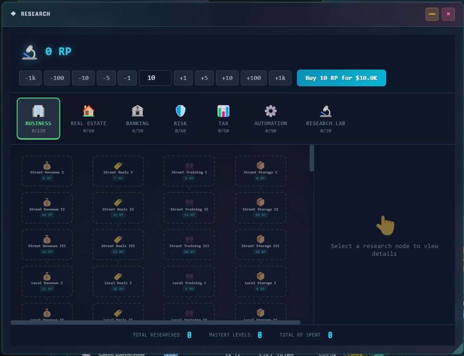Click the vertical scrollbar in research tree
The width and height of the screenshot is (464, 356).
(x=311, y=159)
